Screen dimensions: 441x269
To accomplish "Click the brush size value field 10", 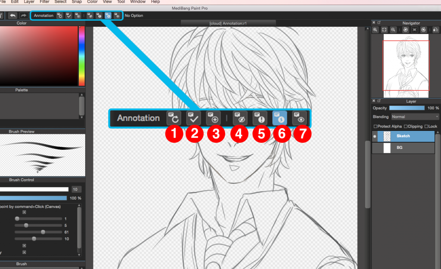I will click(x=76, y=189).
